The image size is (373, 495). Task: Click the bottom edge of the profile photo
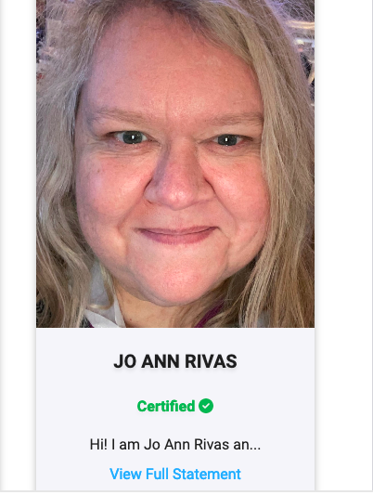click(x=175, y=325)
